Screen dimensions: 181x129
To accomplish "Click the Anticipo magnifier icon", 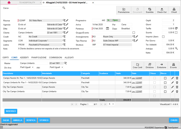I will tap(176, 48).
